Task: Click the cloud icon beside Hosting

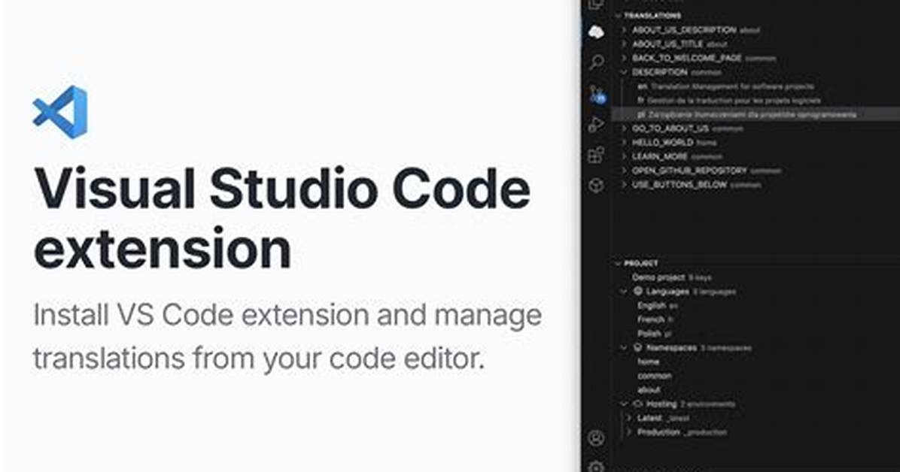Action: point(637,404)
